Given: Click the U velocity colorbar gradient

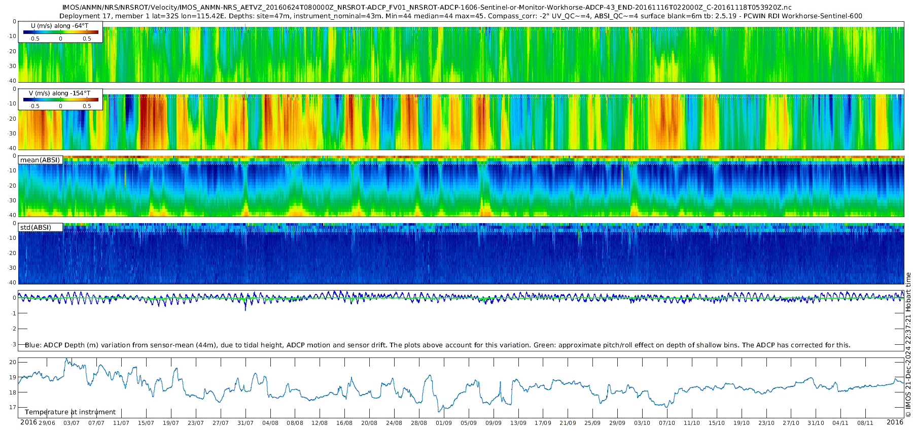Looking at the screenshot, I should pos(60,32).
